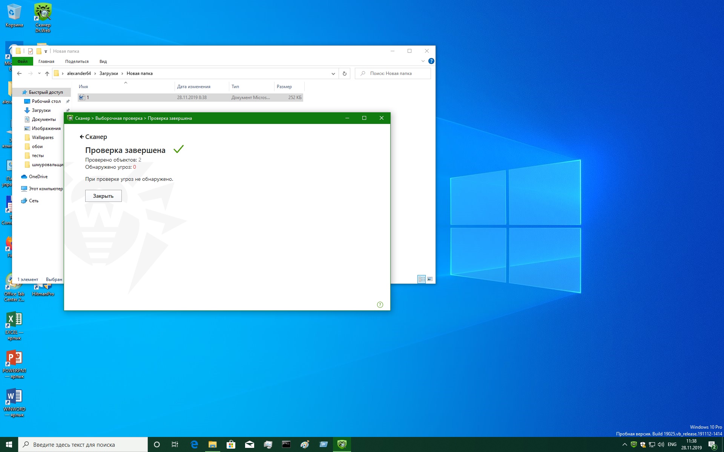The height and width of the screenshot is (452, 724).
Task: Go back to the Сканер main page
Action: coord(94,137)
